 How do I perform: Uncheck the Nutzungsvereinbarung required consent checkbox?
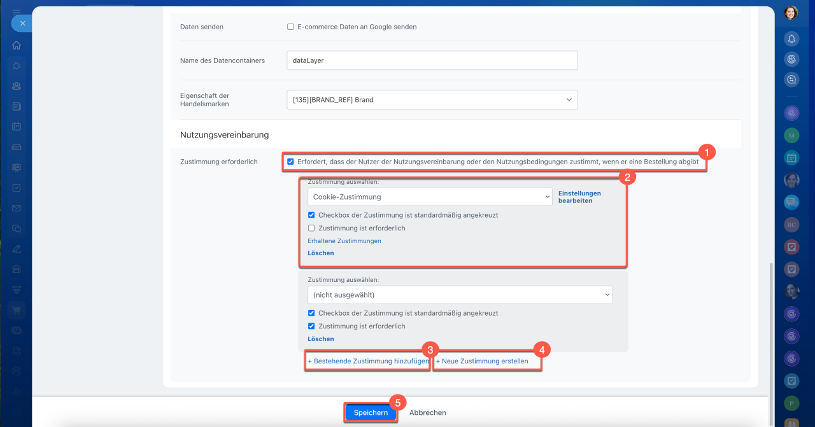click(290, 162)
